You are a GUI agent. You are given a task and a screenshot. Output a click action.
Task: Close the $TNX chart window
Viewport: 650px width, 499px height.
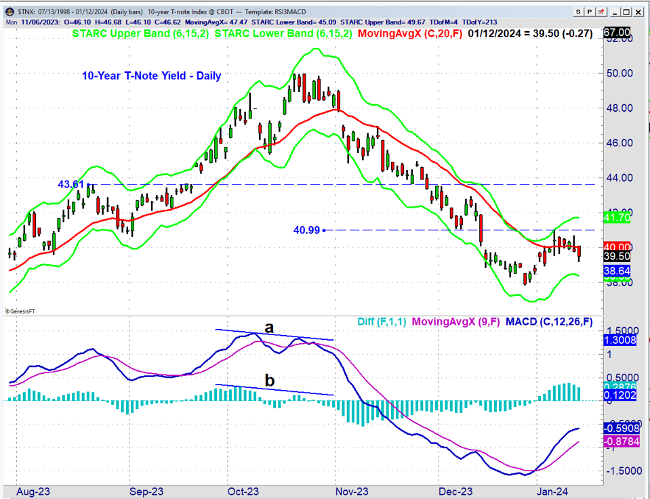pyautogui.click(x=639, y=12)
